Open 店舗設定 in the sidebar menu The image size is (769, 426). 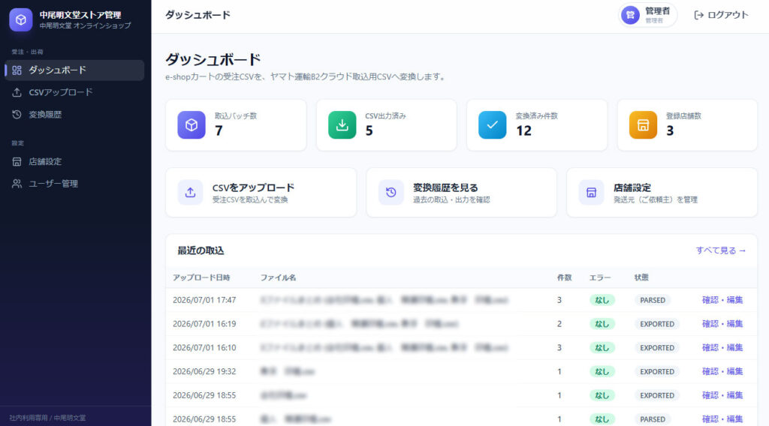tap(74, 161)
